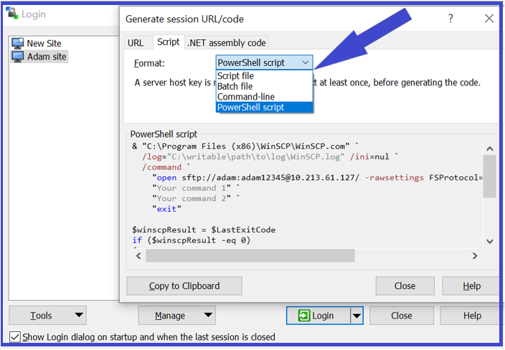Toggle Show Login dialog on startup checkbox
The image size is (505, 350).
point(15,337)
